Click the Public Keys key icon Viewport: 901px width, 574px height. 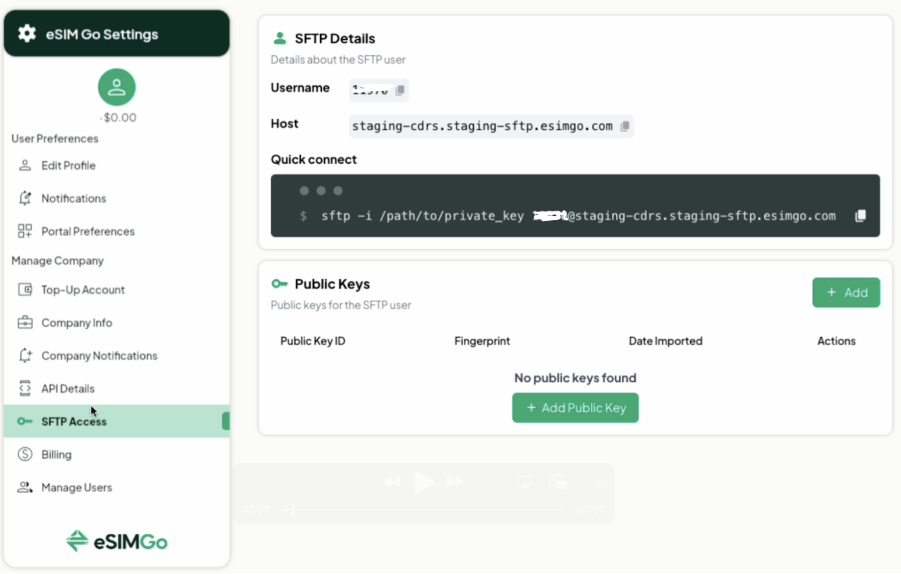tap(279, 284)
